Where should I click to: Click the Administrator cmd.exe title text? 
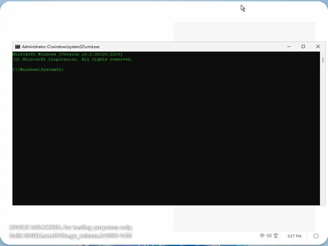point(61,47)
